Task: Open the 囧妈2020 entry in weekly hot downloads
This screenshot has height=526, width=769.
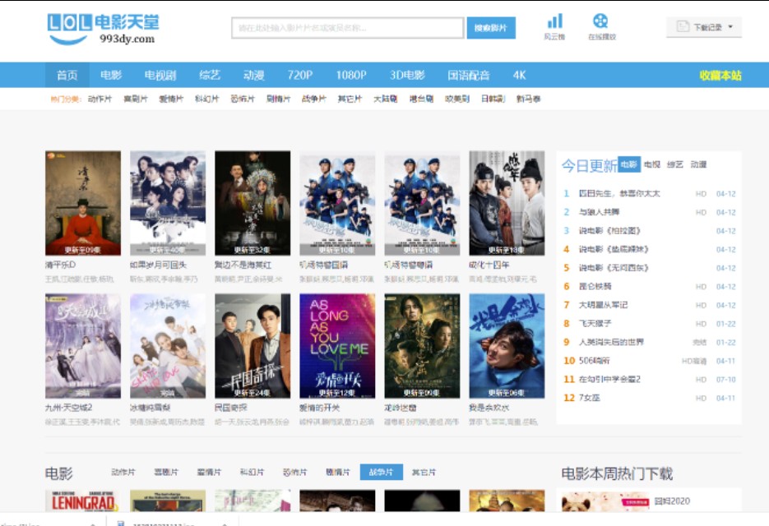Action: [671, 501]
